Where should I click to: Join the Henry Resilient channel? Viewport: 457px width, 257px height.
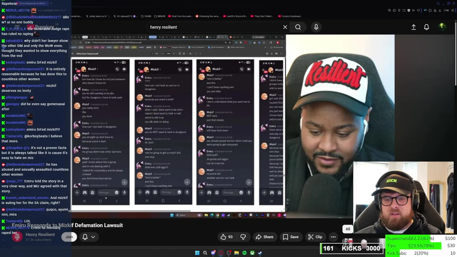tap(69, 237)
